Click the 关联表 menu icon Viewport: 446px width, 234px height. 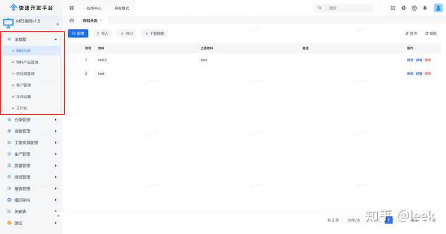(x=9, y=211)
